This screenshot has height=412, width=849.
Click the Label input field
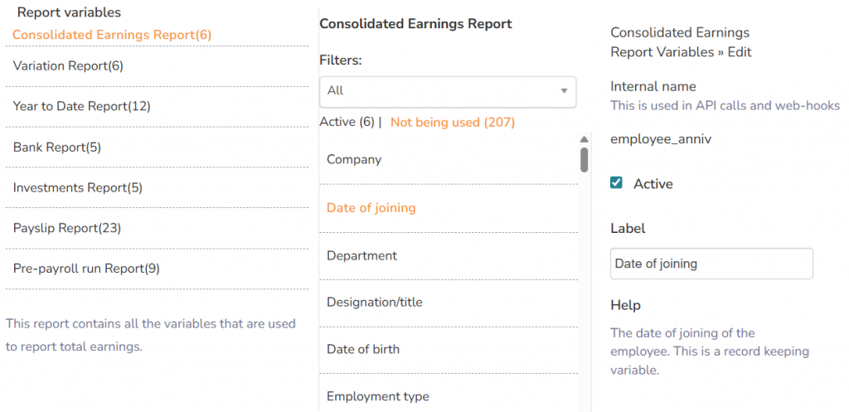pyautogui.click(x=711, y=264)
